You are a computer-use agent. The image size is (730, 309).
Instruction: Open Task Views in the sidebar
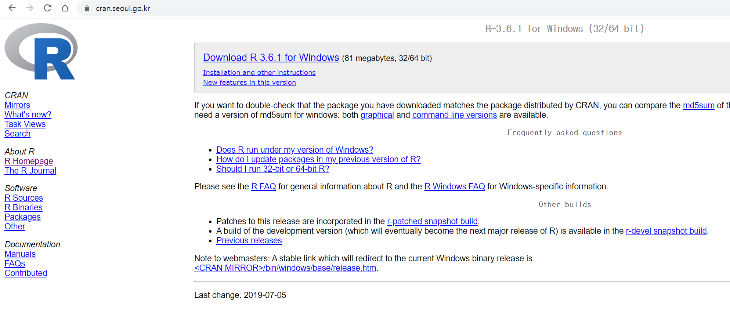tap(25, 124)
